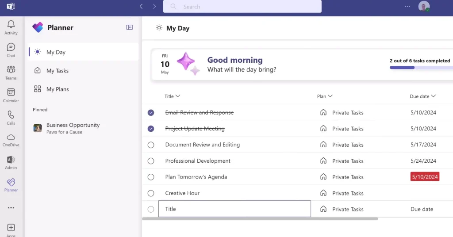Uncheck completed Email Review and Response task

(x=151, y=113)
